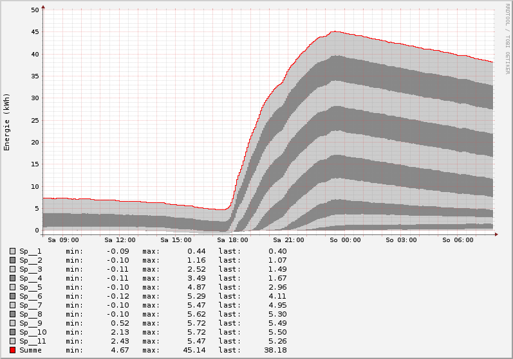
Task: Click the 'Sa 18:00' time axis label
Action: point(232,240)
